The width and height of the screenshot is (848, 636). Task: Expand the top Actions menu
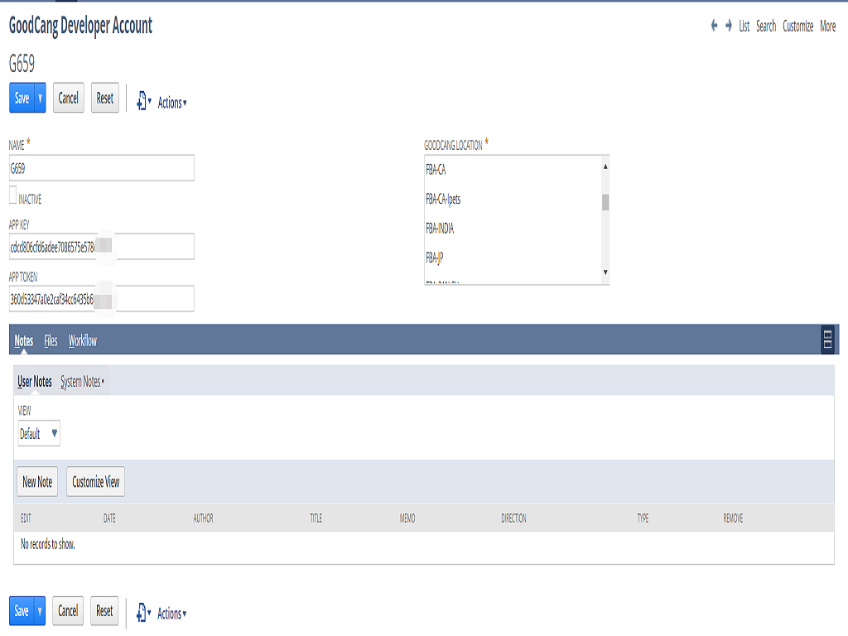pyautogui.click(x=172, y=103)
